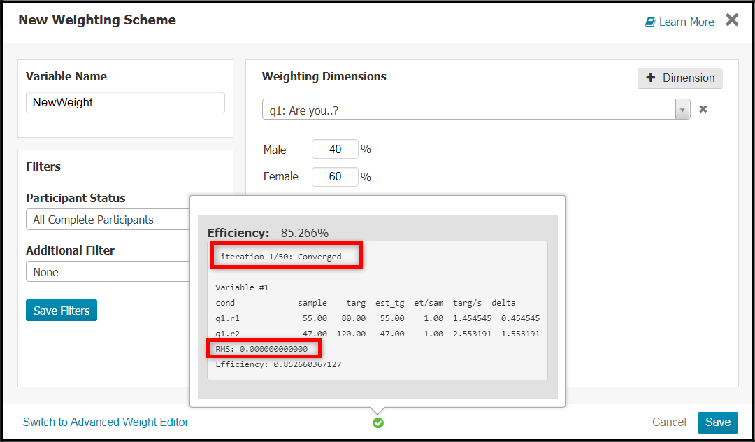Cancel the new weighting scheme
755x442 pixels.
(669, 422)
